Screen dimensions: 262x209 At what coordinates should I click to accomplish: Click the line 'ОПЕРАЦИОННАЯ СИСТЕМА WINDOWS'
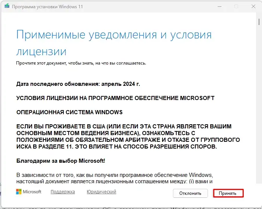click(x=69, y=112)
